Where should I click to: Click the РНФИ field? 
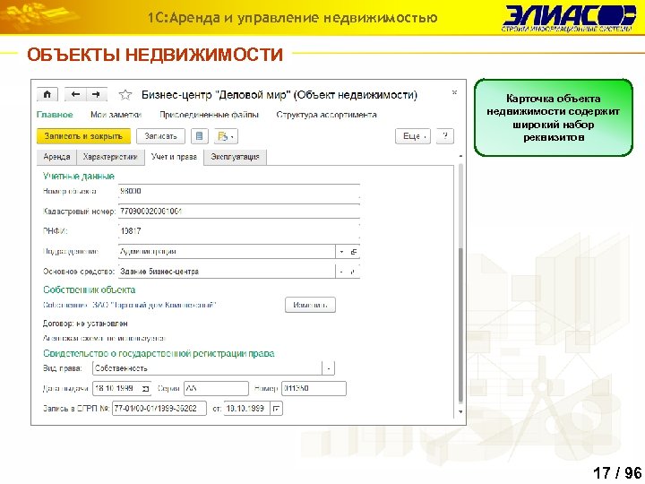[239, 231]
